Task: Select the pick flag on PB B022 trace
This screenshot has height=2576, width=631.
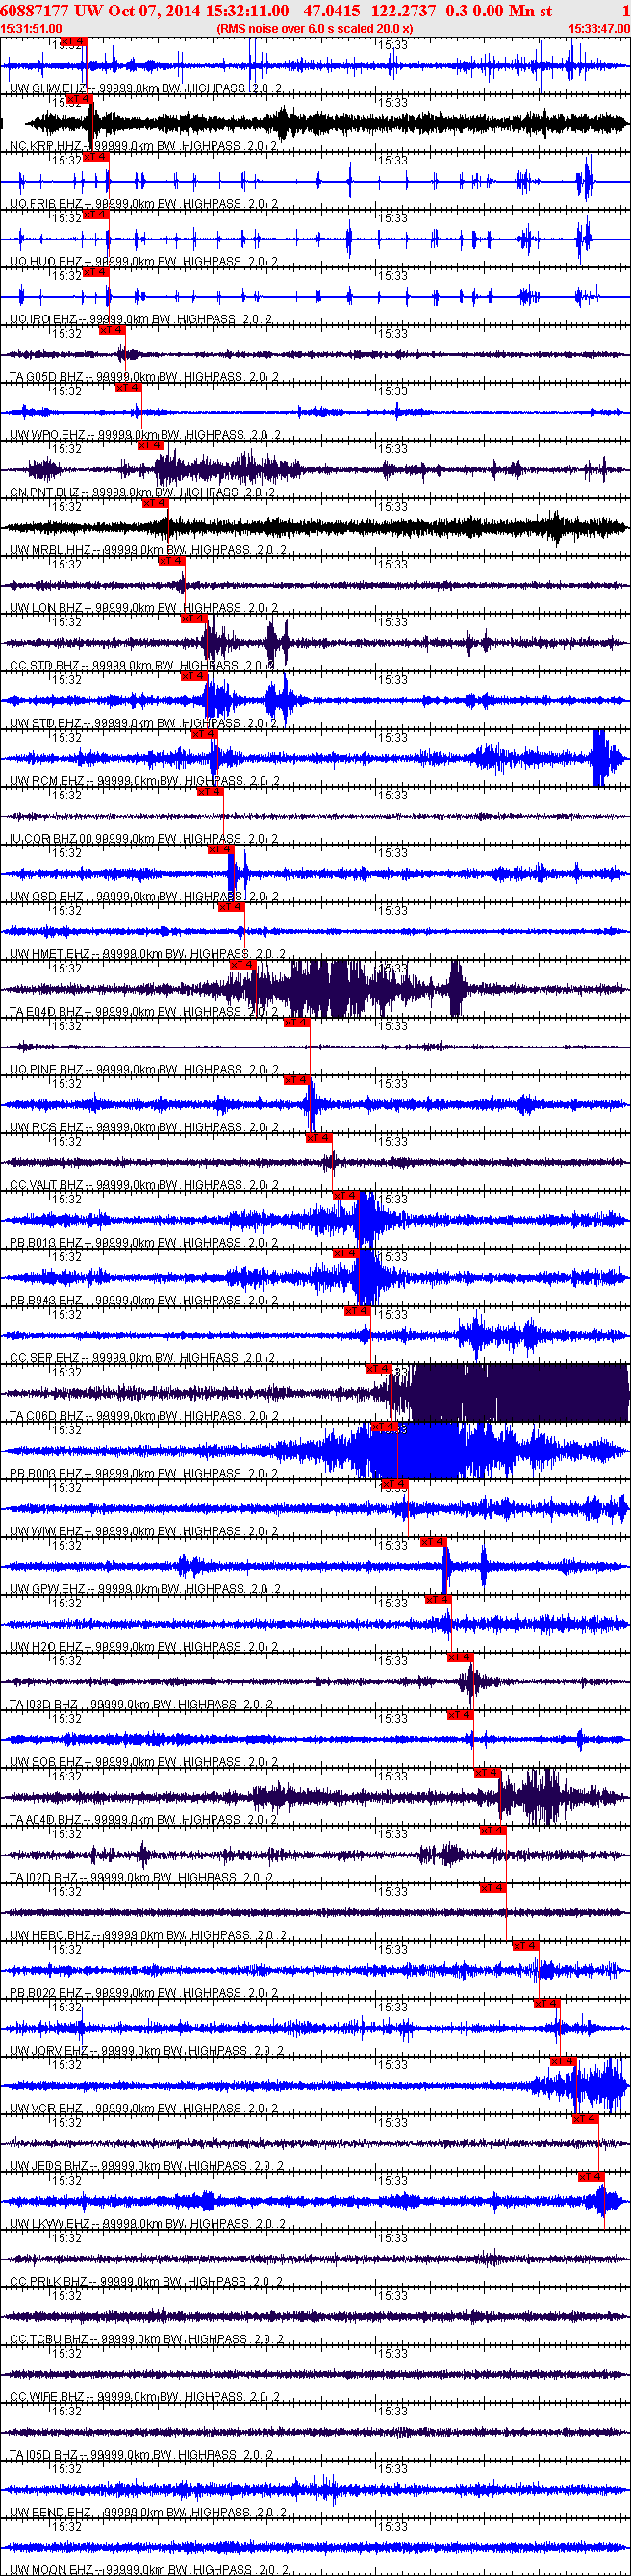Action: [x=525, y=1945]
